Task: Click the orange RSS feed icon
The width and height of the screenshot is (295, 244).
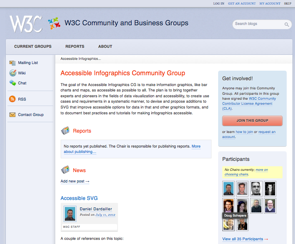Action: pyautogui.click(x=12, y=99)
